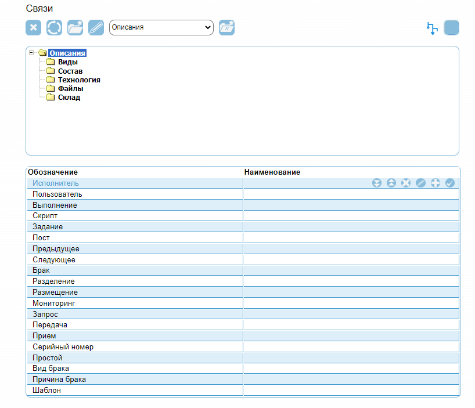Click the folder icon marked with K

pyautogui.click(x=226, y=28)
